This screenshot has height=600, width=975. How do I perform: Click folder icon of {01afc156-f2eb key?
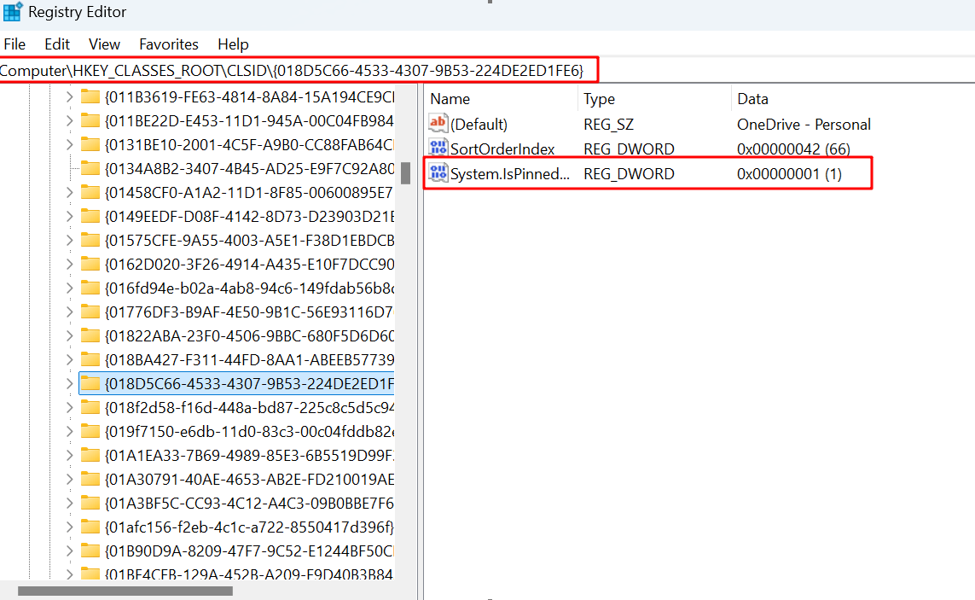[90, 527]
